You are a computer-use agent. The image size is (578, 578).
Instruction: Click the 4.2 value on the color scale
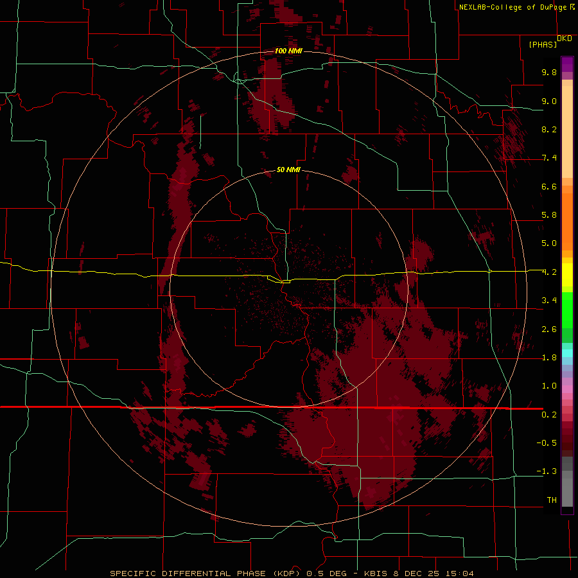click(549, 272)
